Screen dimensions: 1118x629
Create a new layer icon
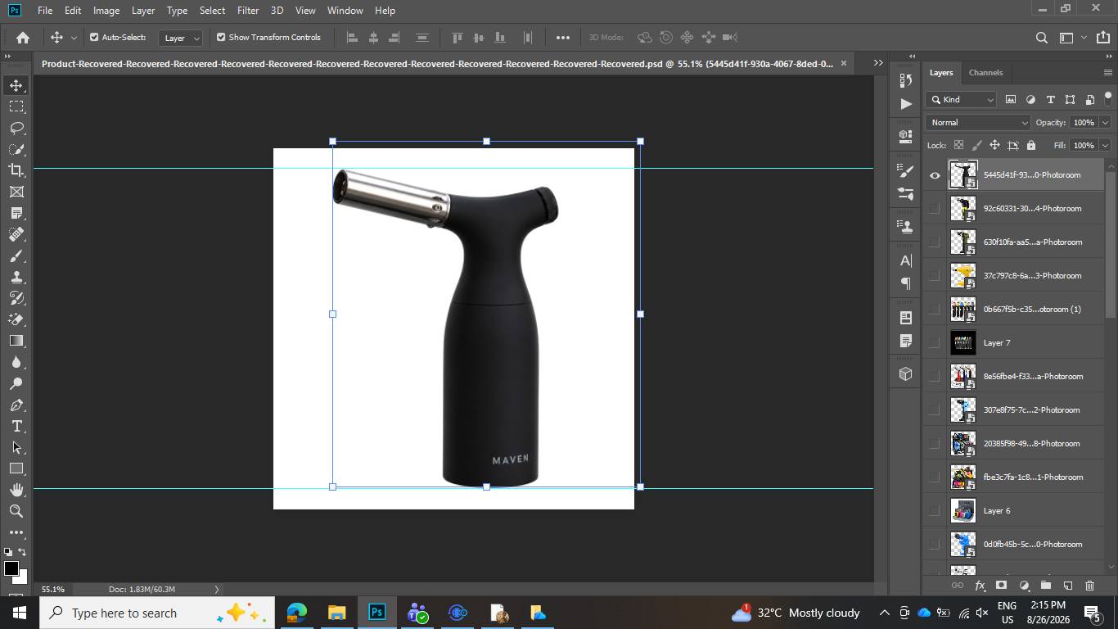click(x=1067, y=586)
